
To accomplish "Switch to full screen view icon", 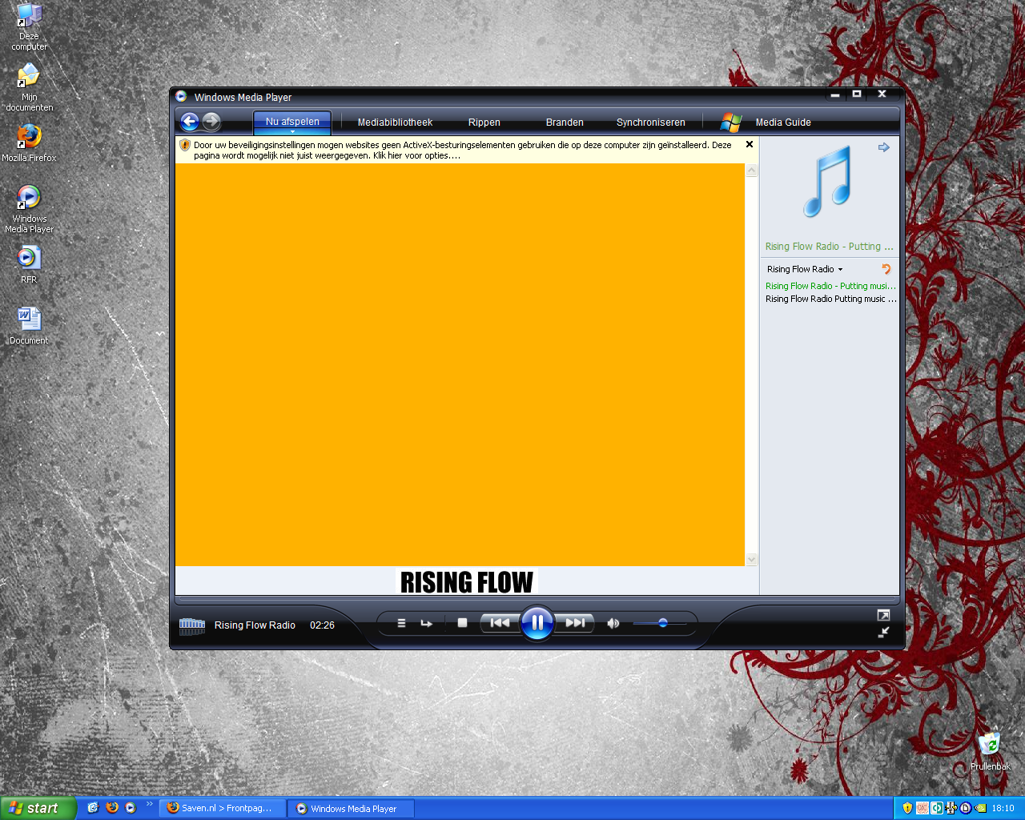I will (883, 615).
